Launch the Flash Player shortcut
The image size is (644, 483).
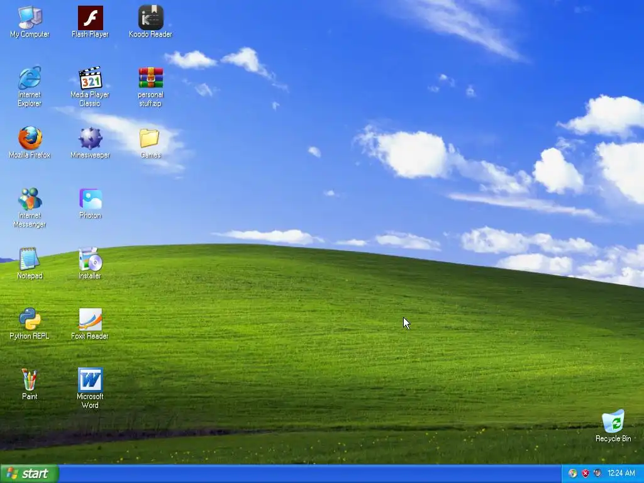91,22
